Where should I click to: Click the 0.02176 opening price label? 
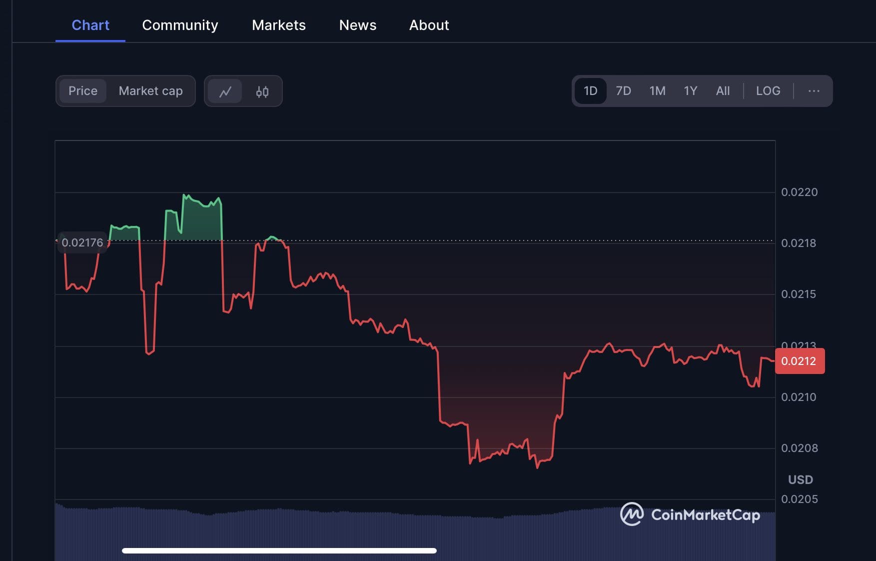click(x=82, y=243)
